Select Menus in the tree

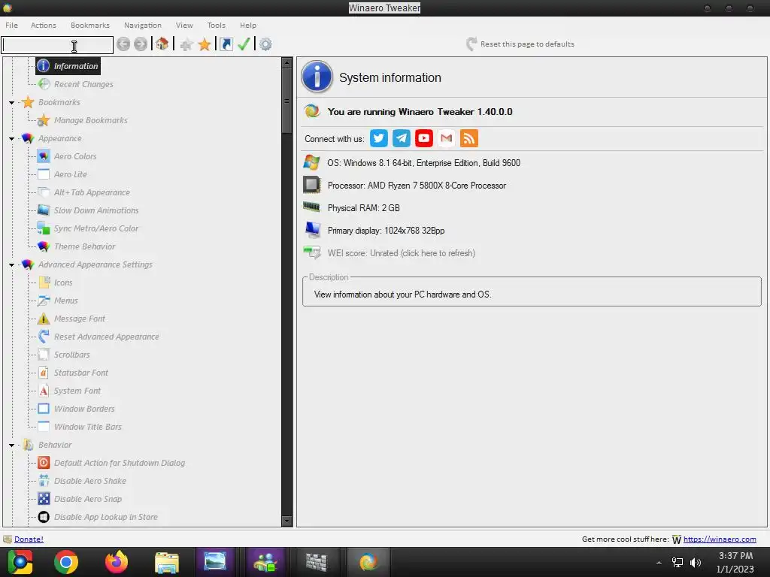tap(66, 301)
